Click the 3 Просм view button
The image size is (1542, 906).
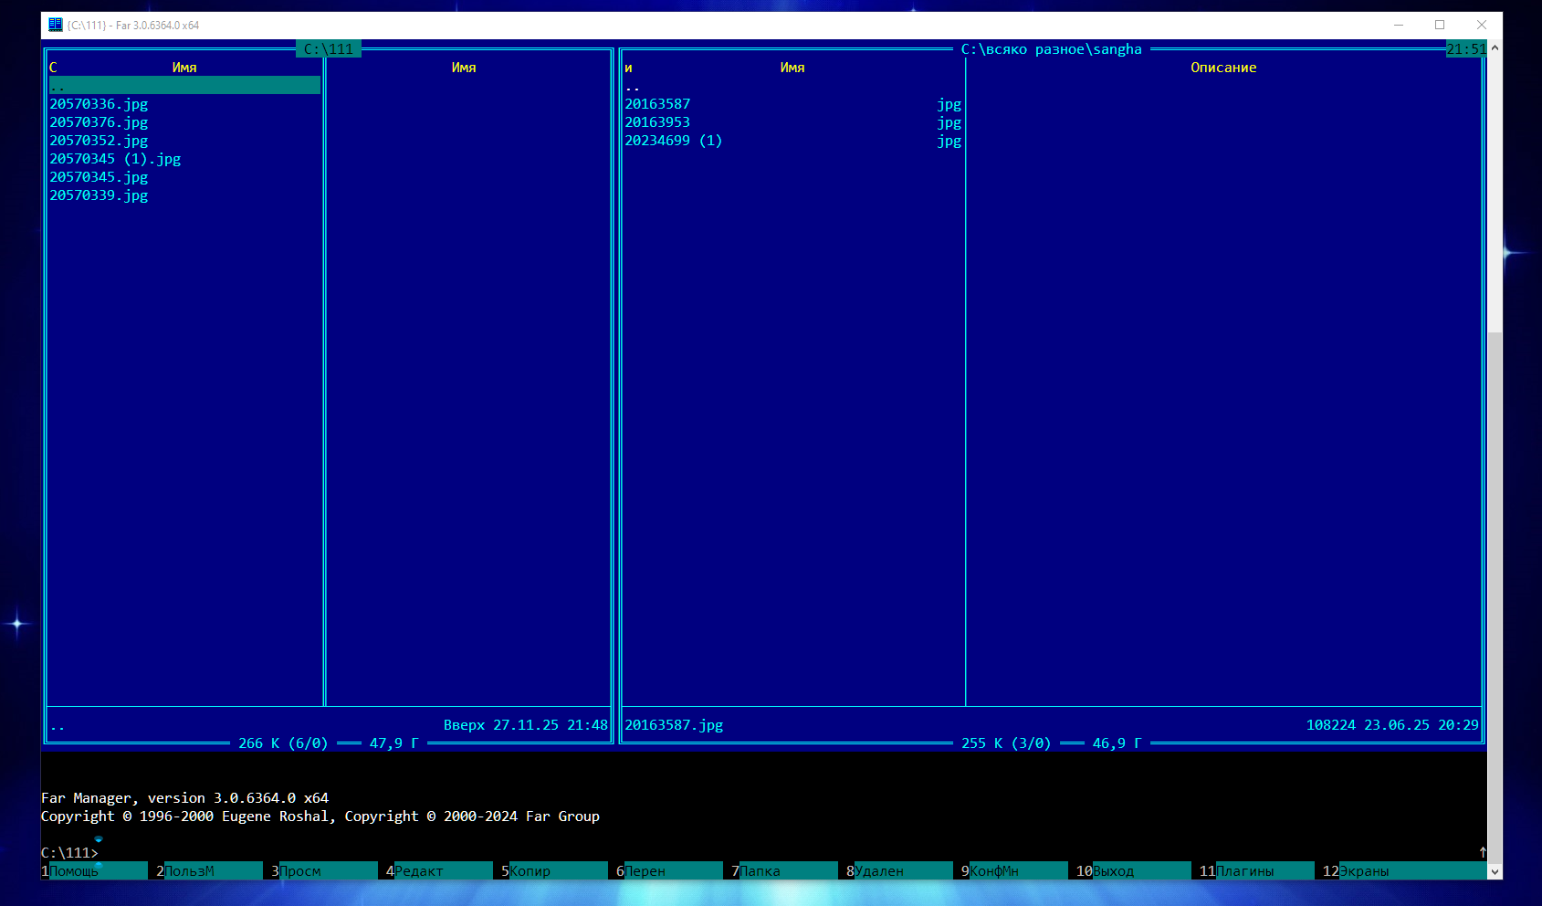click(x=324, y=871)
